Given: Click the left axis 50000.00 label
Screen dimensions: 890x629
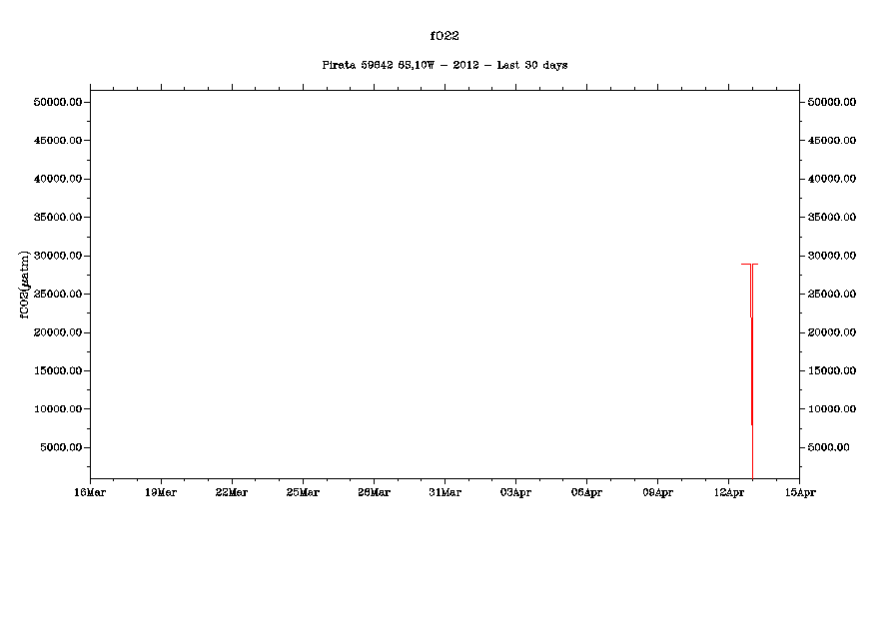Looking at the screenshot, I should point(57,102).
